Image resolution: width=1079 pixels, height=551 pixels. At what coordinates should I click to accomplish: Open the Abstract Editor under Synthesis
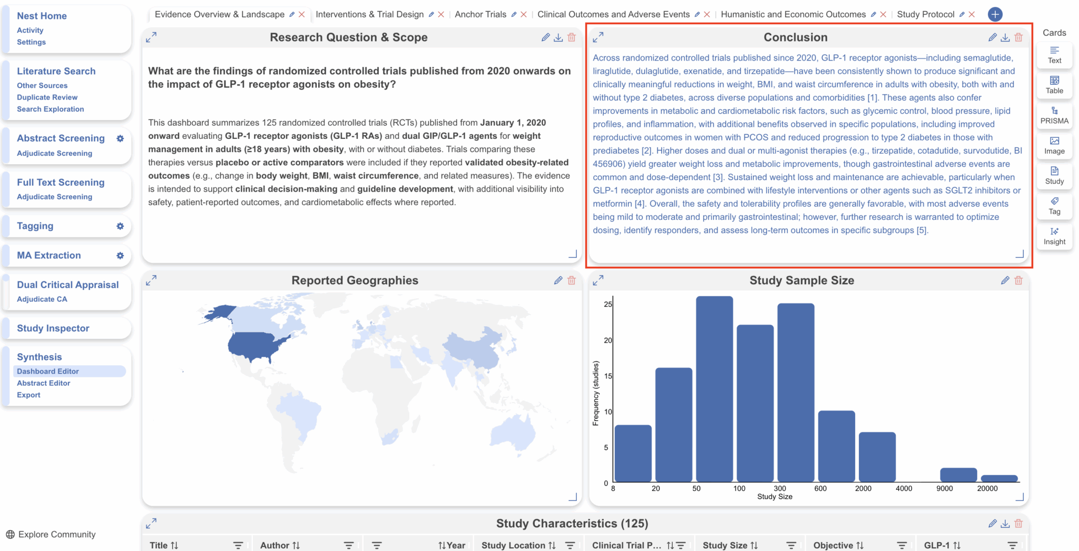(43, 383)
